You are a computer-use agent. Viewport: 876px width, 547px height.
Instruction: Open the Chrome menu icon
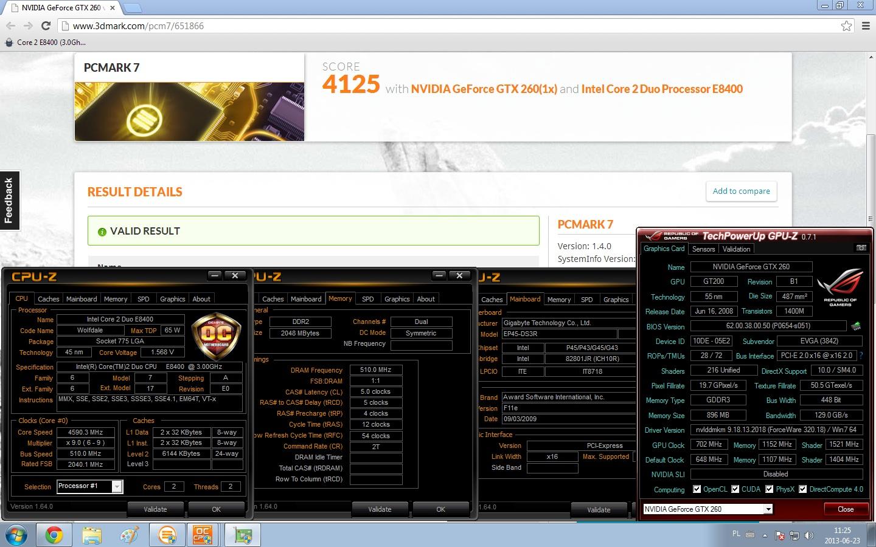[866, 26]
